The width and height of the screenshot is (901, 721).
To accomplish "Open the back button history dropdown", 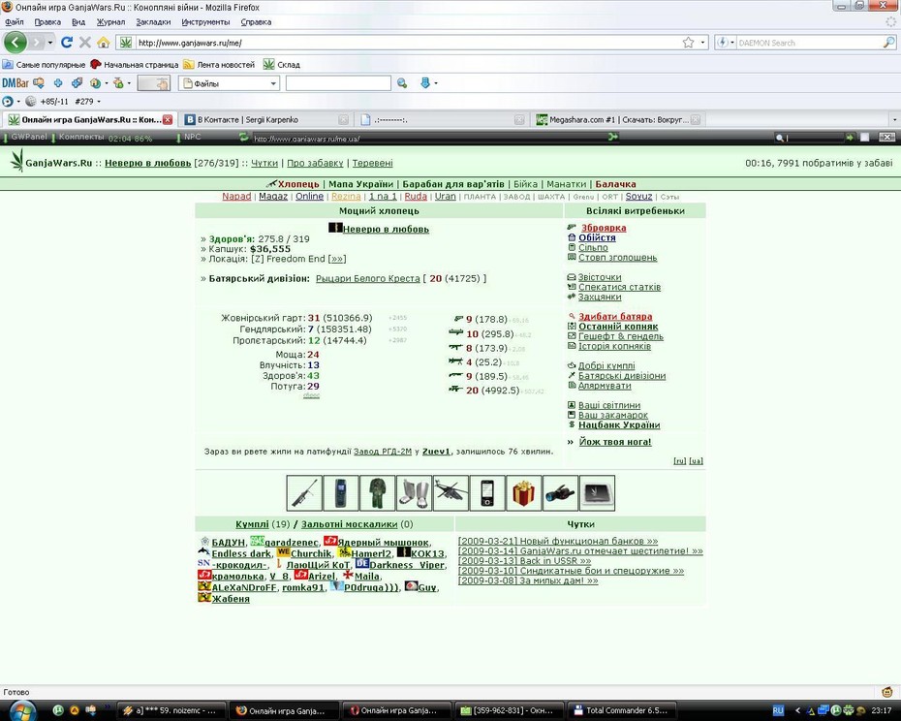I will point(50,43).
